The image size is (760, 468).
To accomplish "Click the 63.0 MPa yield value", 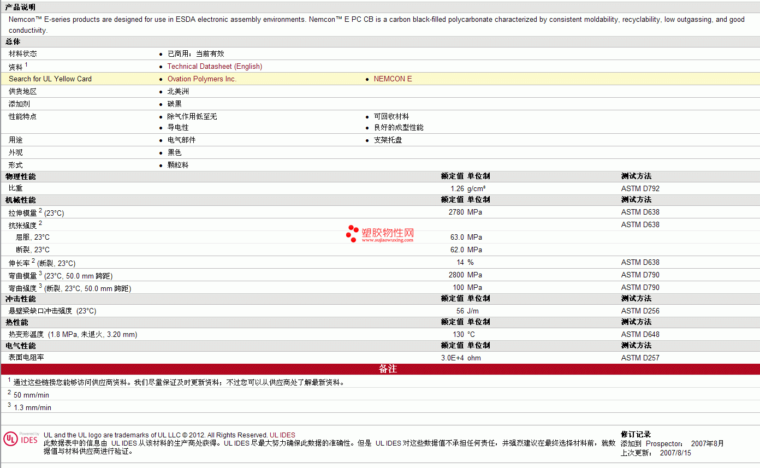I will [466, 237].
